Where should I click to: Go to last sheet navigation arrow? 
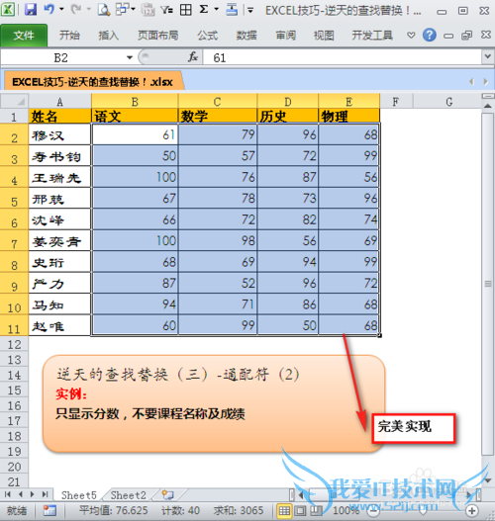45,494
